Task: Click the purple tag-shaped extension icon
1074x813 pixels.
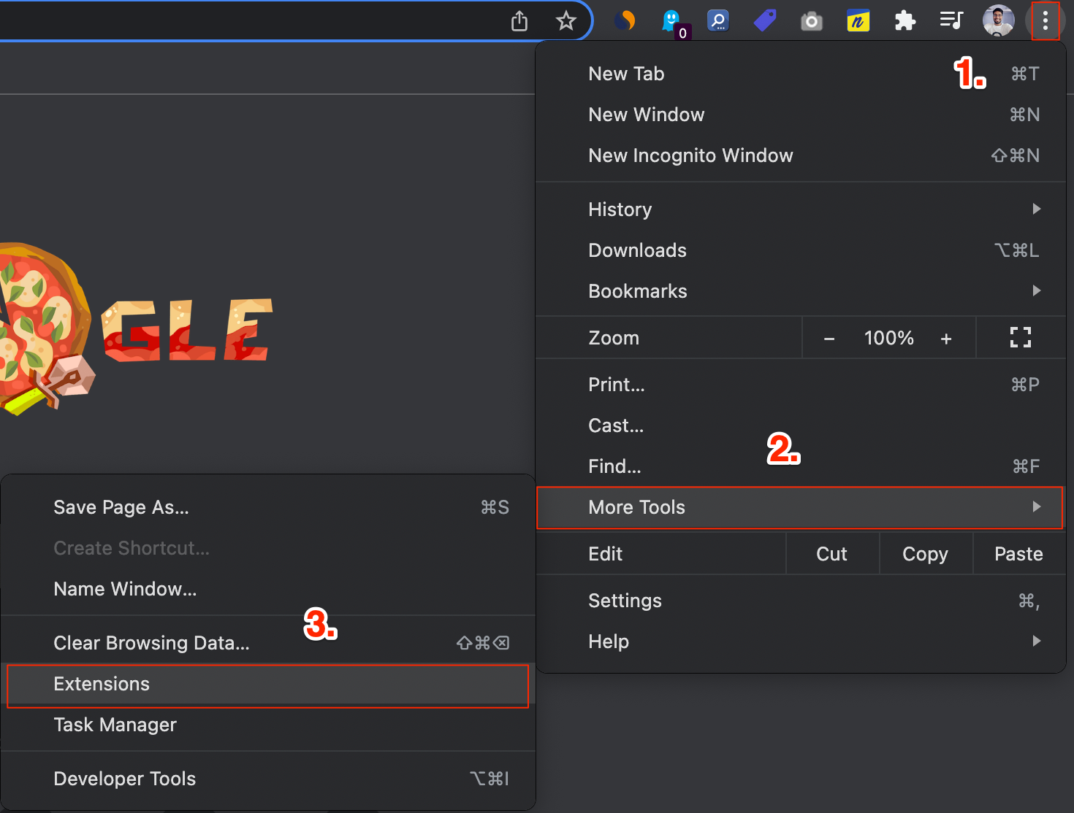Action: 764,20
